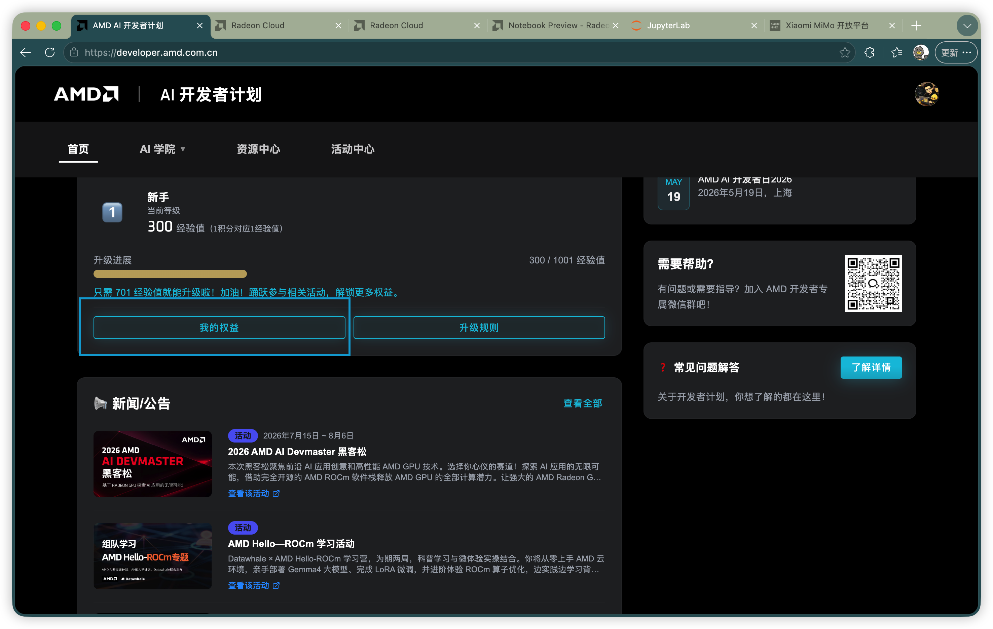Click 300 / 1001 经验值 text
This screenshot has height=629, width=993.
pyautogui.click(x=567, y=260)
